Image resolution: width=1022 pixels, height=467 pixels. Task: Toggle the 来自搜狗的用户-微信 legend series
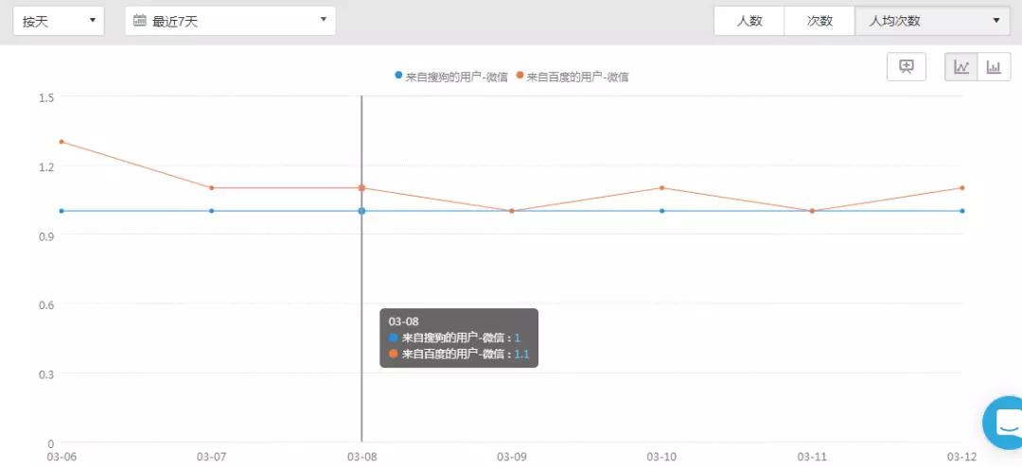pyautogui.click(x=451, y=77)
